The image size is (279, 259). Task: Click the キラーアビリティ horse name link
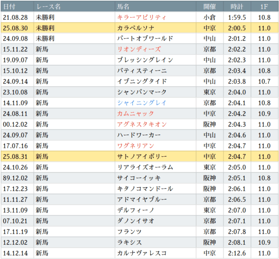tap(142, 17)
